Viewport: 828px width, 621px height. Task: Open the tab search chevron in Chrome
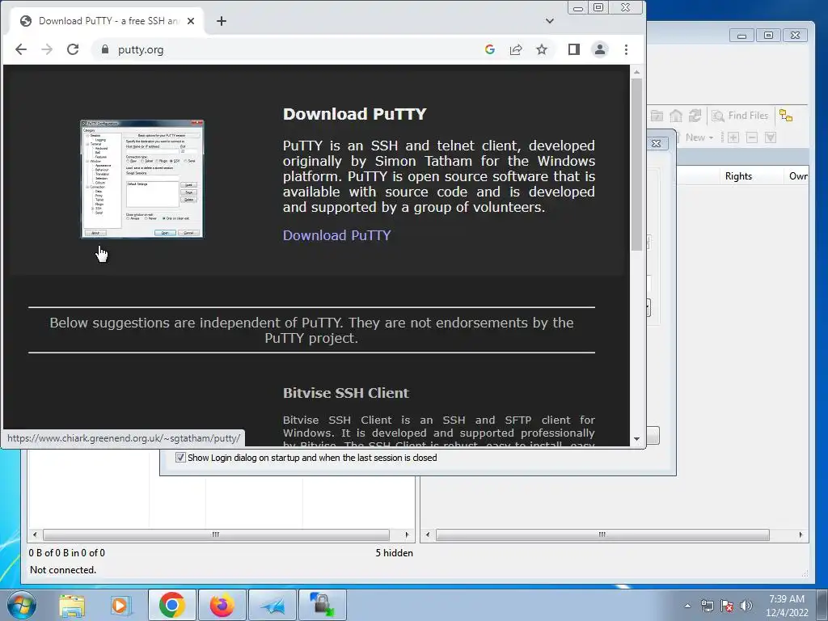coord(550,21)
